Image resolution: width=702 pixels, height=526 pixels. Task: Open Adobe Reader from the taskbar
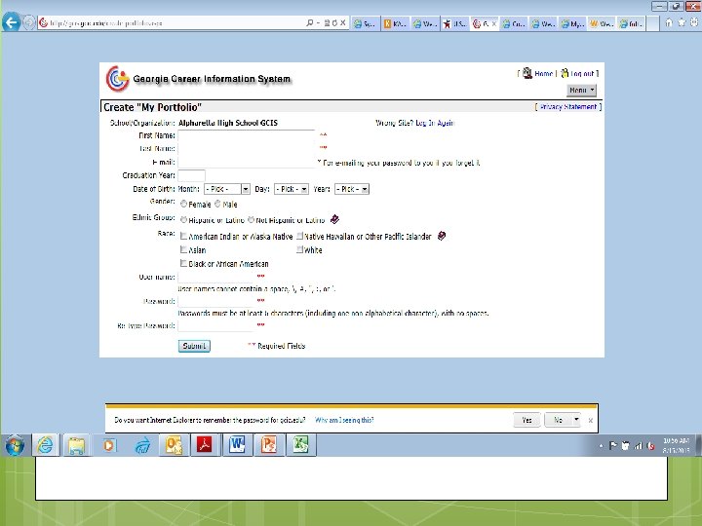pos(205,445)
